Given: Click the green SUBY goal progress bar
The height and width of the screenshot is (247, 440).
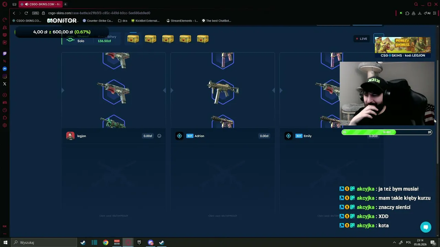Looking at the screenshot, I should click(387, 132).
